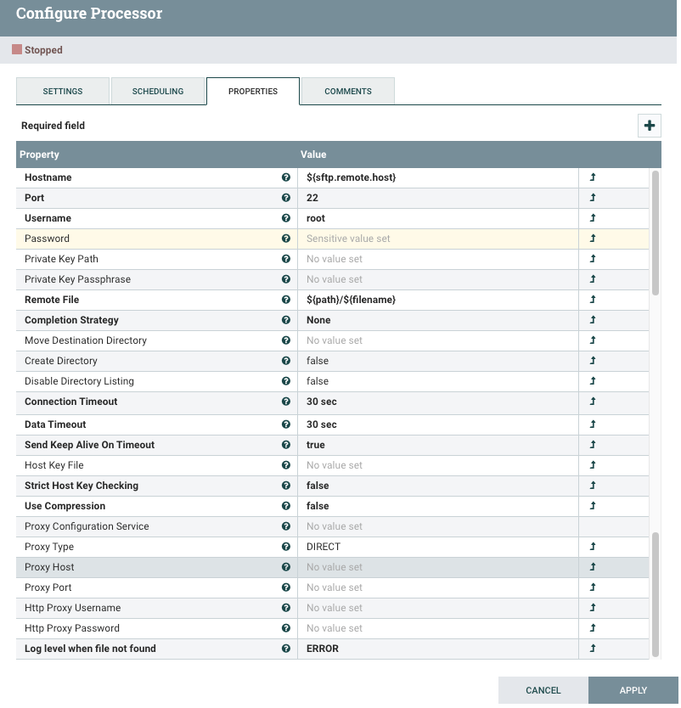Switch to the Comments tab

[346, 91]
